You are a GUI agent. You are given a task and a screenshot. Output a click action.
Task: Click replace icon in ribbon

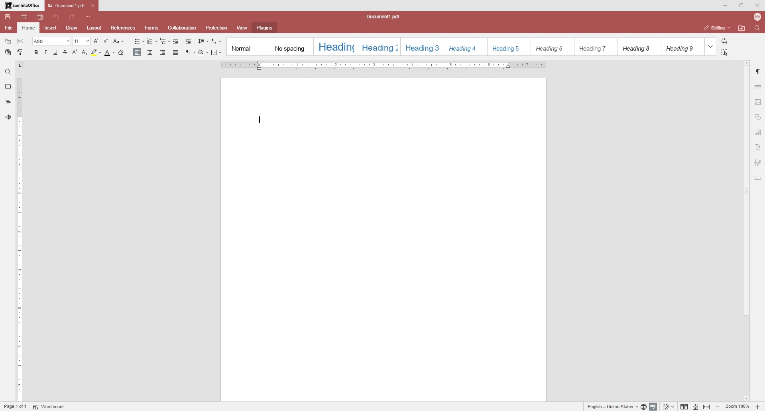pos(725,41)
